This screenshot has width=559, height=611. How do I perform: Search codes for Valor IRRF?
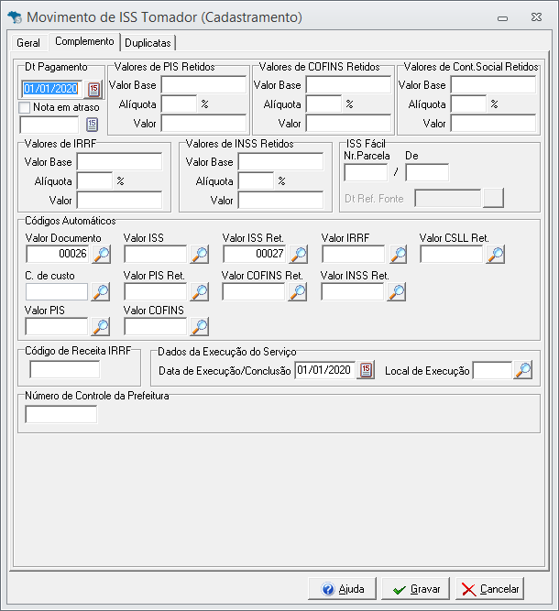pos(398,254)
